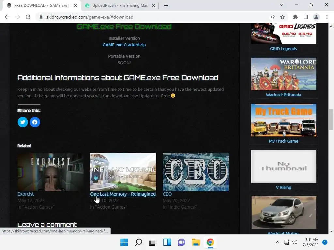Go back using the browser back arrow
The width and height of the screenshot is (334, 250).
(x=7, y=17)
